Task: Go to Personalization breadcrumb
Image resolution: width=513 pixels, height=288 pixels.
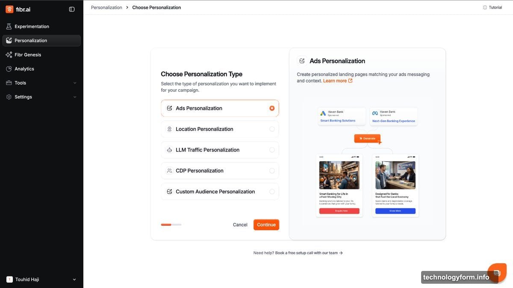Action: [106, 7]
